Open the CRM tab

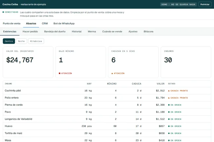click(x=45, y=23)
